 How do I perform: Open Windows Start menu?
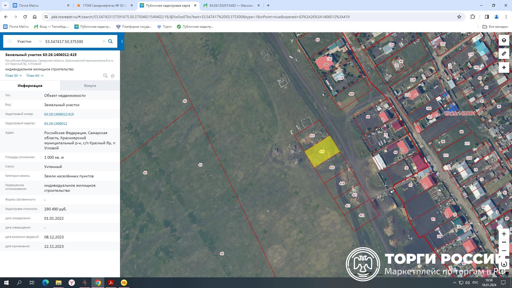tap(6, 283)
